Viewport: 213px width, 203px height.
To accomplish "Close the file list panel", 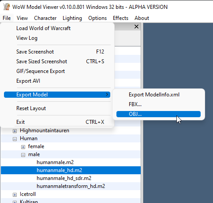I will [136, 27].
